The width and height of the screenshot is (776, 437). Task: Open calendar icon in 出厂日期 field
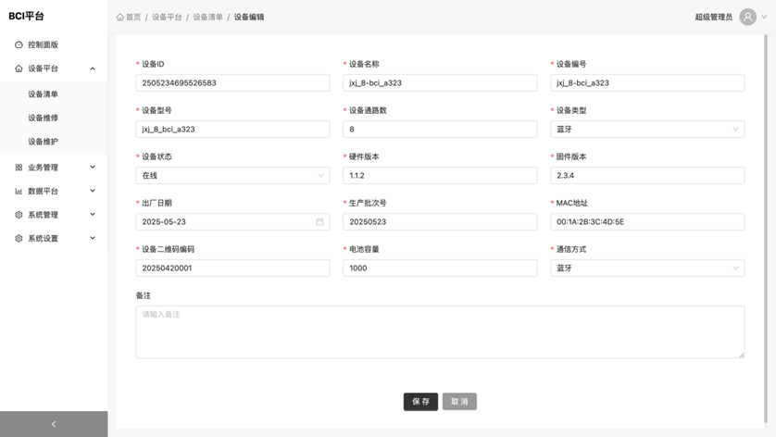click(x=319, y=222)
